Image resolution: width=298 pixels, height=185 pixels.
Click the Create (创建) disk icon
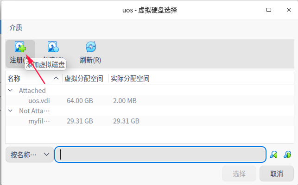pos(53,47)
